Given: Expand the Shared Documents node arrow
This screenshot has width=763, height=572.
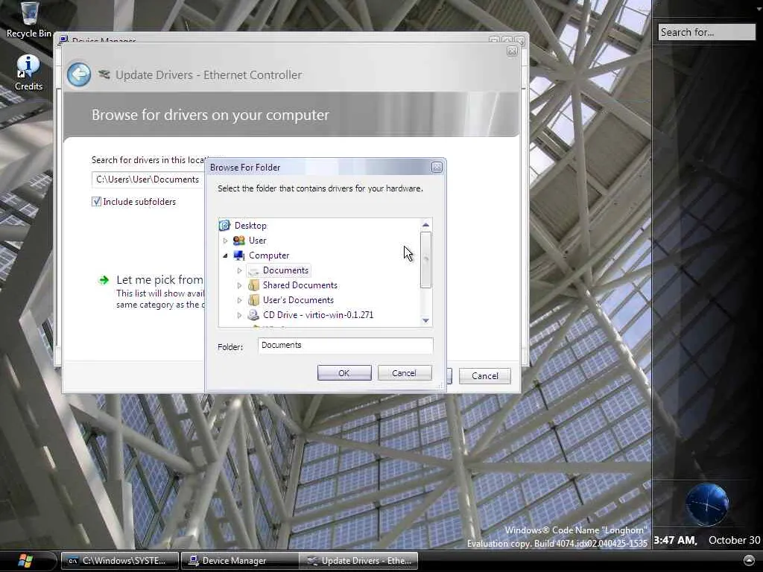Looking at the screenshot, I should point(239,285).
